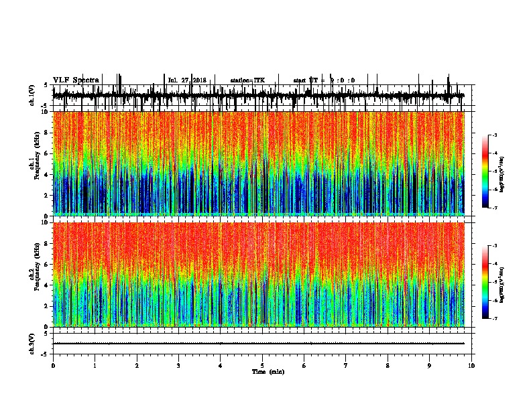531x410 pixels.
Task: Click time axis tick label '3'
Action: (178, 366)
